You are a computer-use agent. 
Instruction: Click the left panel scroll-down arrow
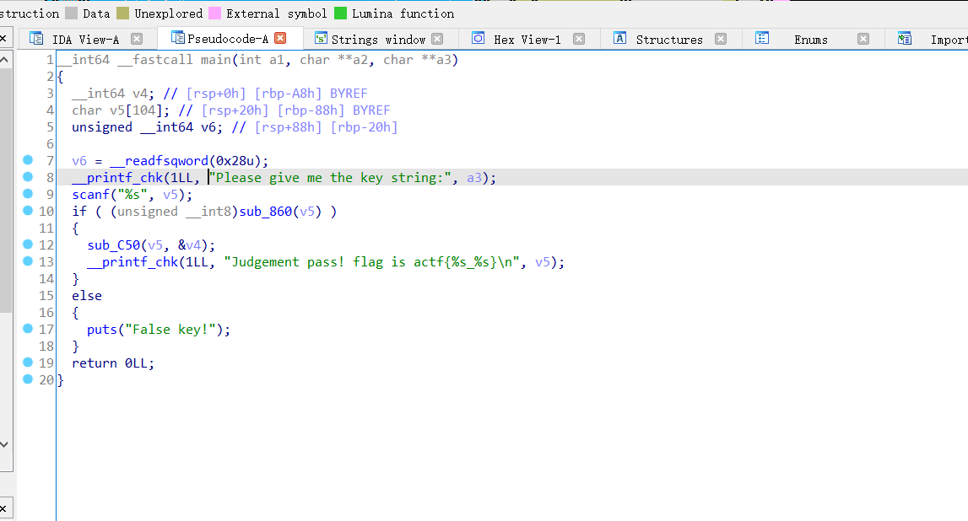pos(5,443)
